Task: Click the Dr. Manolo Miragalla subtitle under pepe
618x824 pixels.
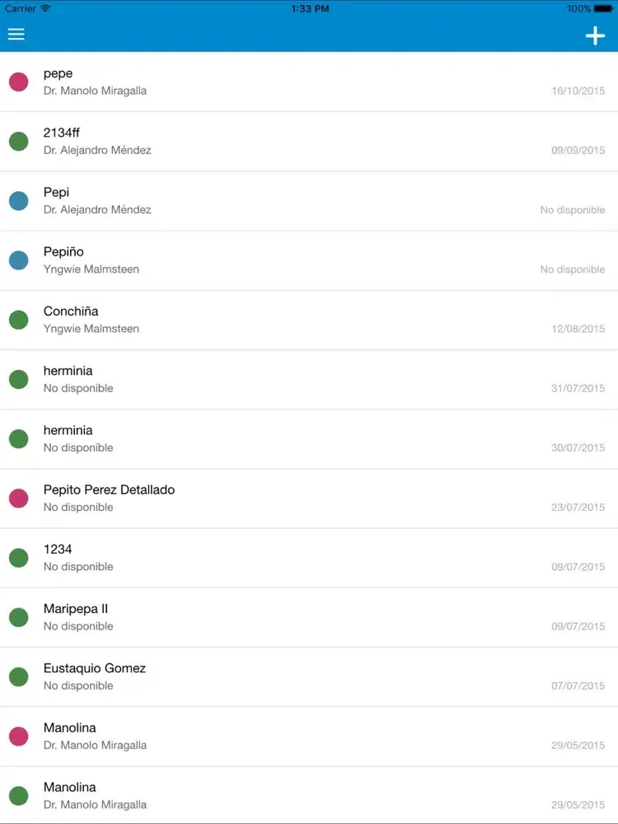Action: [95, 91]
